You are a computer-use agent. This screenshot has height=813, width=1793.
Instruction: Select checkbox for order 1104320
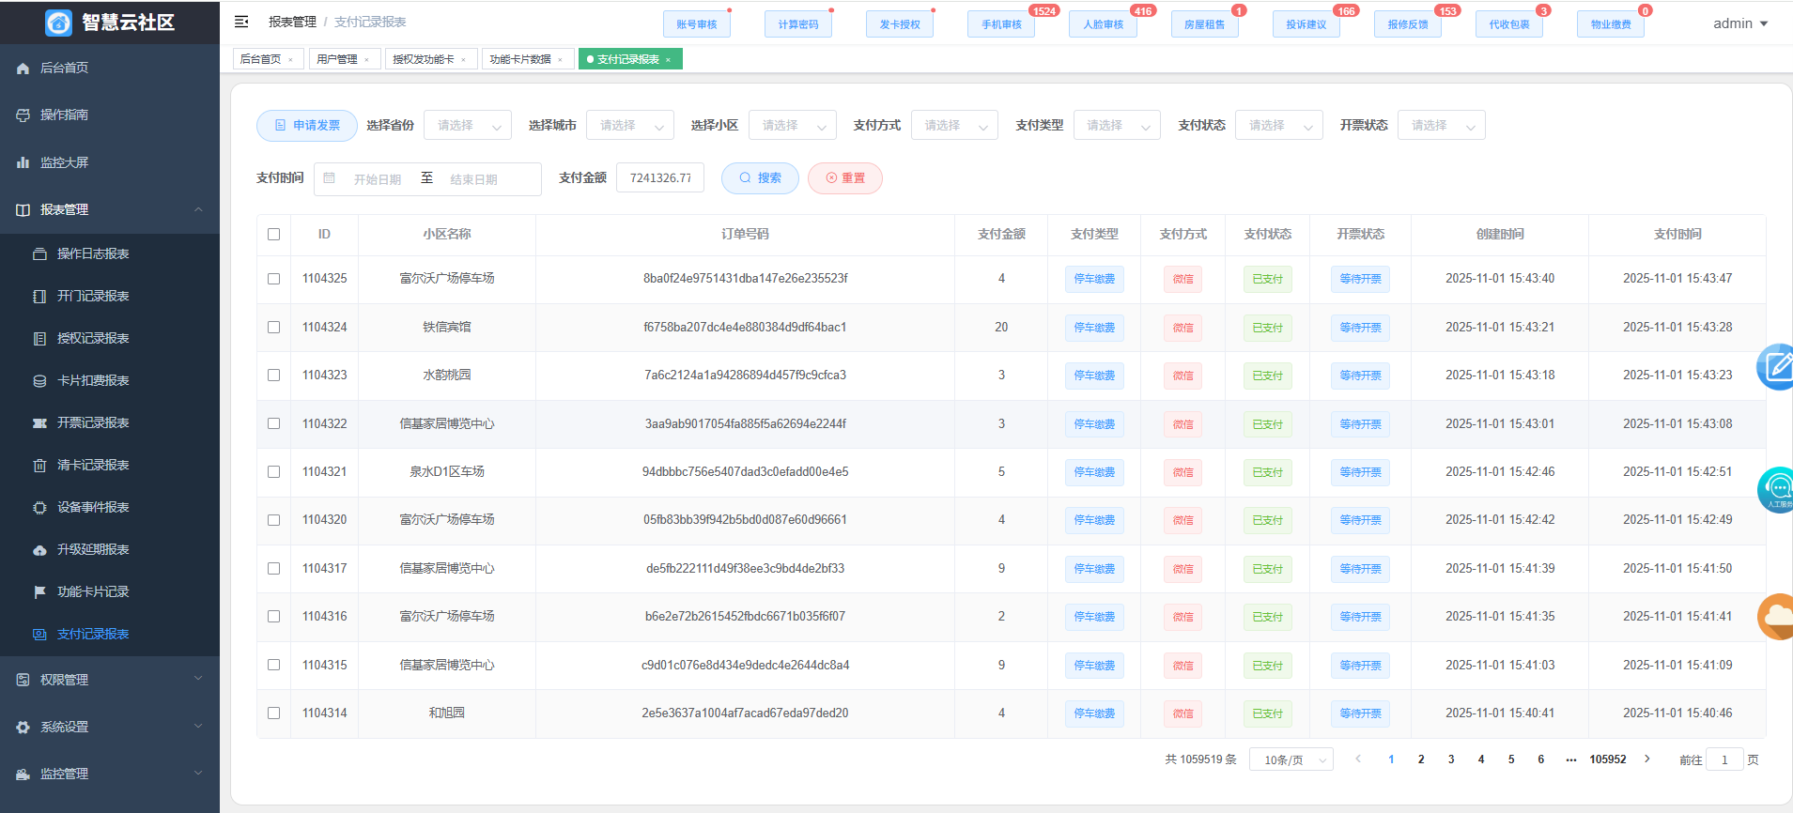coord(273,520)
